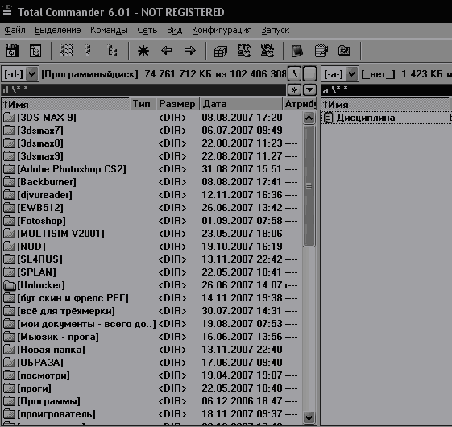Click the open folder icon of Unlocker
The width and height of the screenshot is (452, 427).
click(x=10, y=285)
